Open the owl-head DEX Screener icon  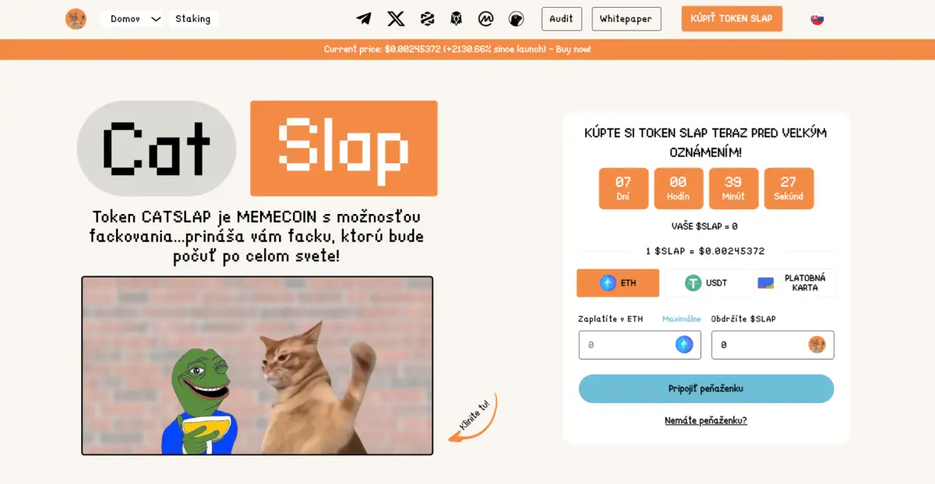(x=456, y=19)
